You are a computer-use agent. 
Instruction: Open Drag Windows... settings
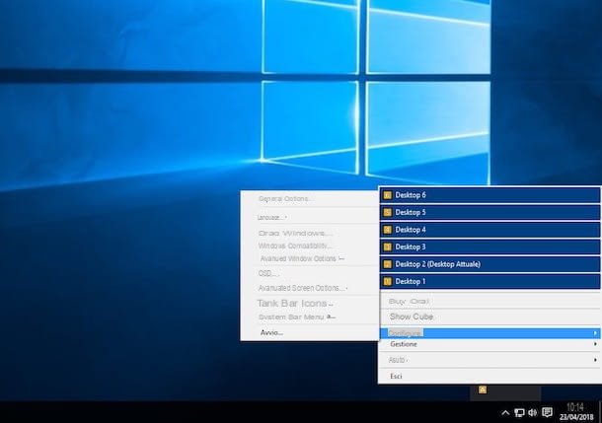click(x=310, y=233)
